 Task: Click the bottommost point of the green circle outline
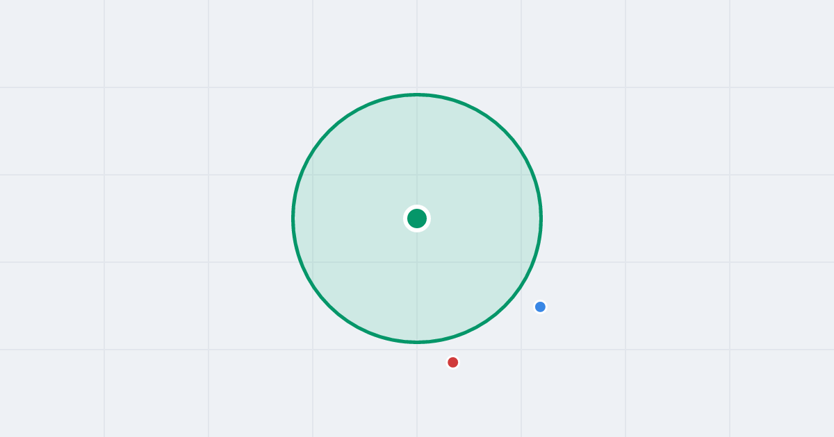click(417, 343)
